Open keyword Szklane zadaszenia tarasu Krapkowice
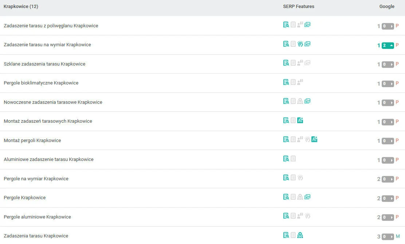 [x=44, y=64]
